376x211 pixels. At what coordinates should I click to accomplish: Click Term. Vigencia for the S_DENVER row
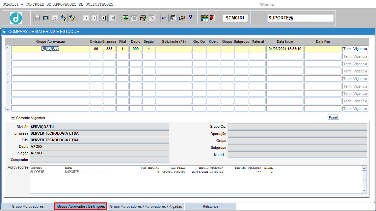355,49
